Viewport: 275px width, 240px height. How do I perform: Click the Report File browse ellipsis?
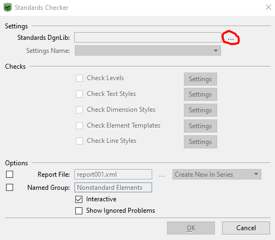[162, 175]
